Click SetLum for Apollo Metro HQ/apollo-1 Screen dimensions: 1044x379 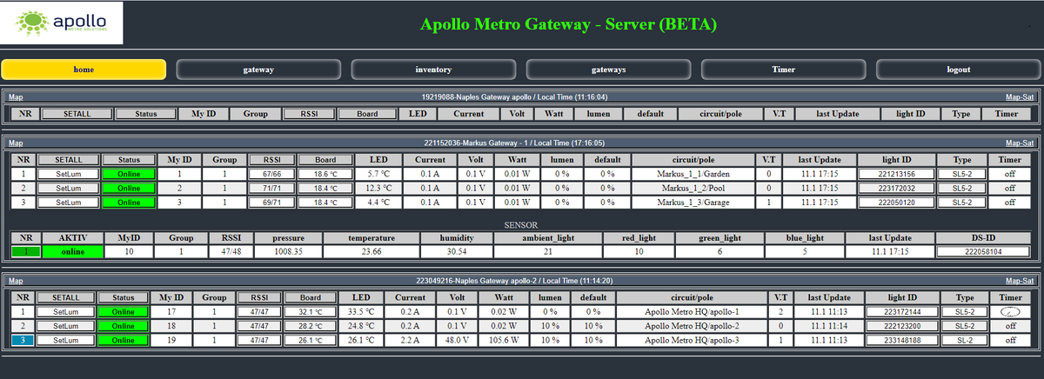pyautogui.click(x=65, y=311)
